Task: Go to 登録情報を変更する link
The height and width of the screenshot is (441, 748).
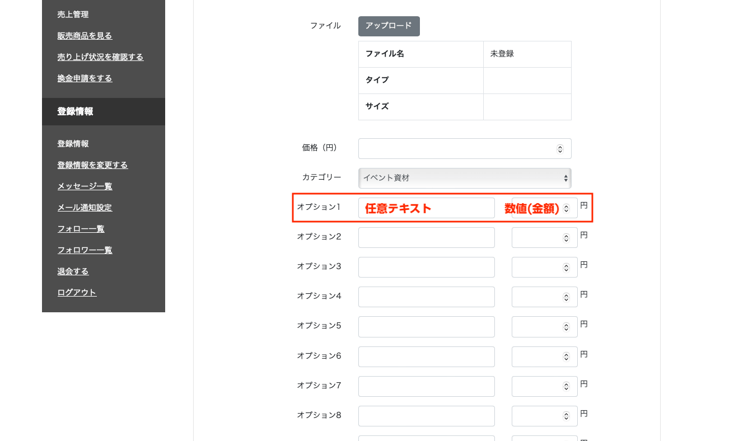Action: (92, 165)
